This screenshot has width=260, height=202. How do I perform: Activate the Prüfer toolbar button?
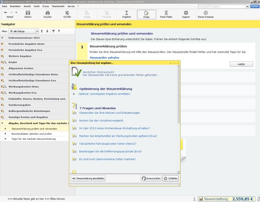[x=147, y=14]
